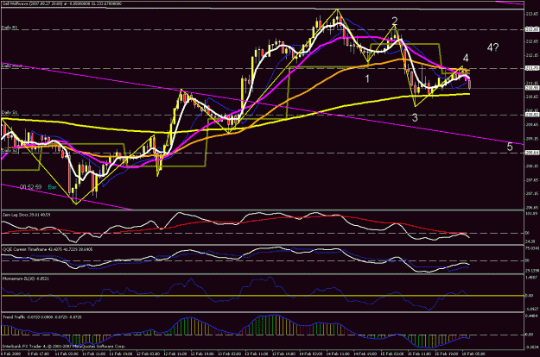Image resolution: width=540 pixels, height=357 pixels.
Task: Click the '11 Feb 03:00' time axis label
Action: point(66,354)
